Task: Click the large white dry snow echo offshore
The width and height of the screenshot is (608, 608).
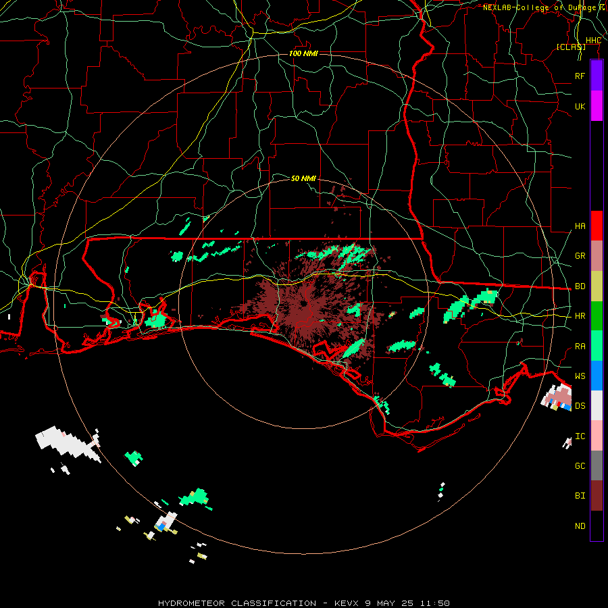Action: point(68,443)
